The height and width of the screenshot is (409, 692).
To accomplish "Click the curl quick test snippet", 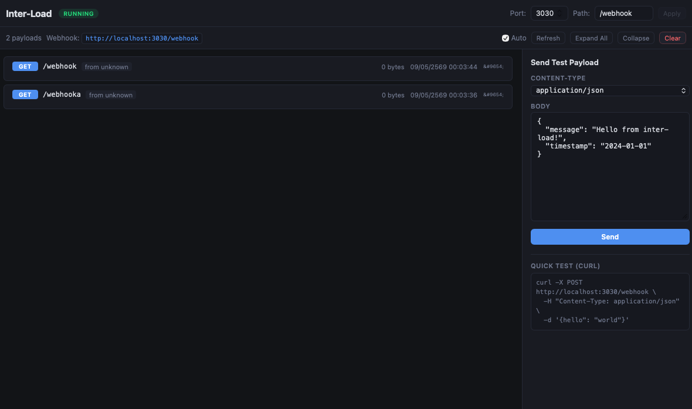I will click(609, 301).
